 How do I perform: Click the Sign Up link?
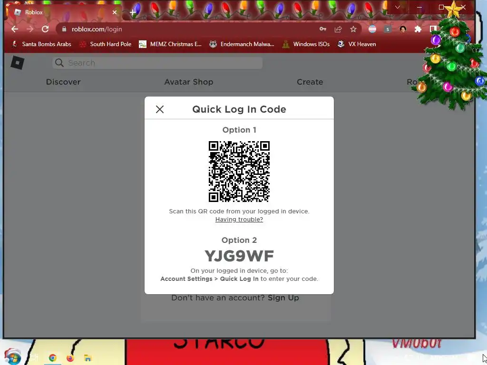[x=283, y=298]
